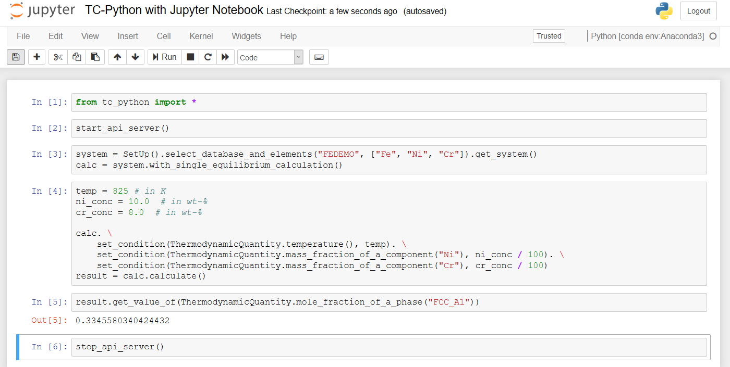Copy selected cells
Image resolution: width=730 pixels, height=367 pixels.
[x=77, y=57]
